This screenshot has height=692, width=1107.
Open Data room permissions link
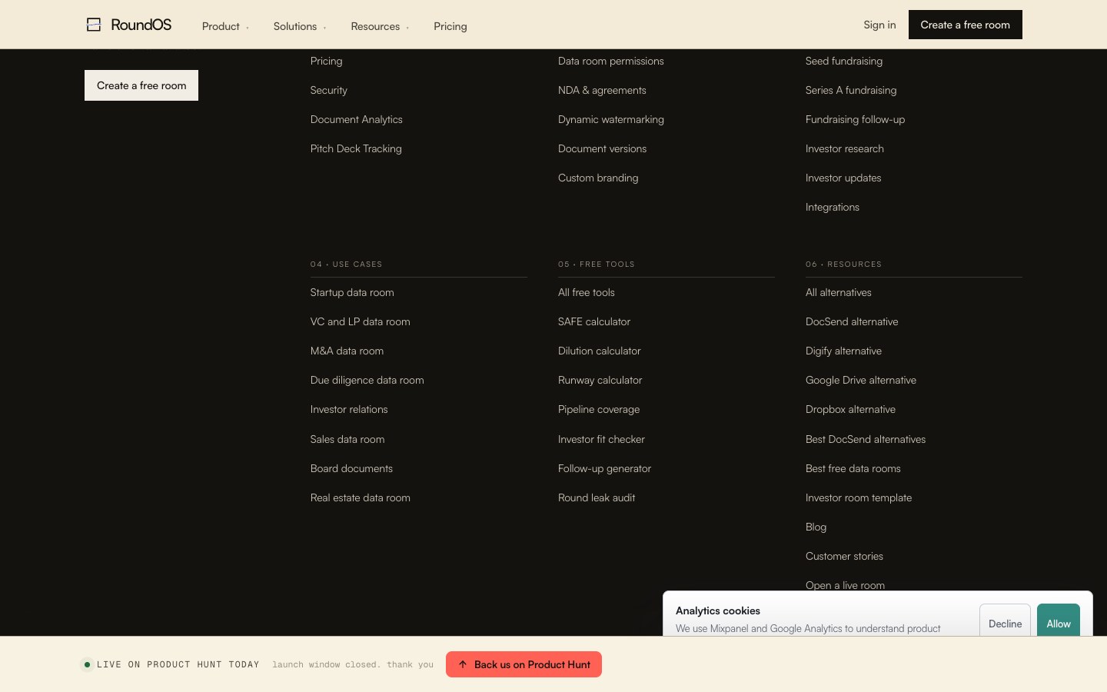point(611,61)
